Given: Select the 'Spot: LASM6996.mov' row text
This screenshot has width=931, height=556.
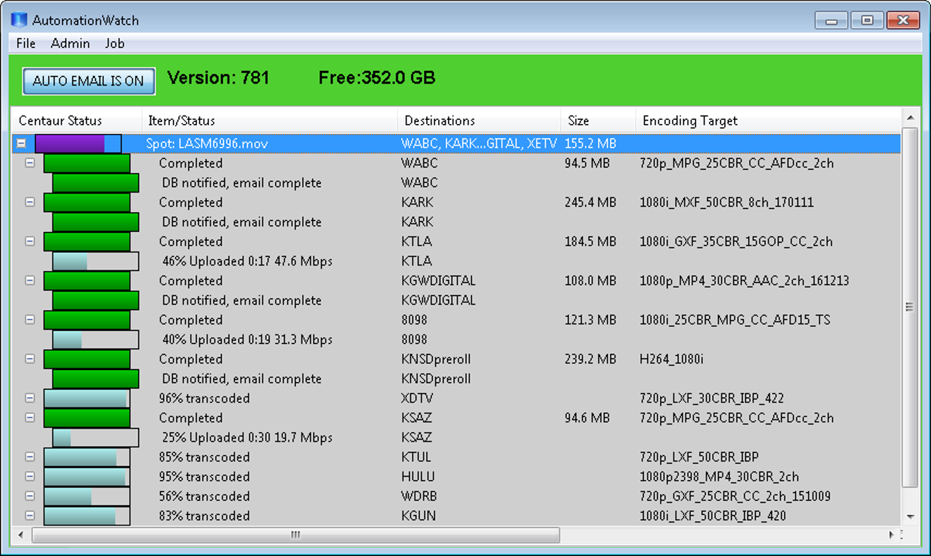Looking at the screenshot, I should (207, 144).
